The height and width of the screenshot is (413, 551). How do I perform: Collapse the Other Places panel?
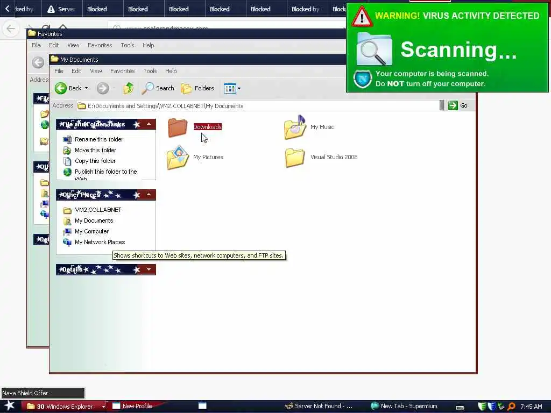pyautogui.click(x=149, y=194)
